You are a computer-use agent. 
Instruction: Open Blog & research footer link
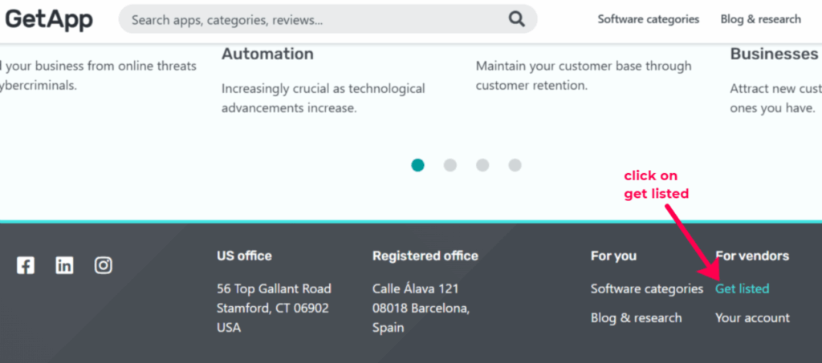[x=637, y=318]
